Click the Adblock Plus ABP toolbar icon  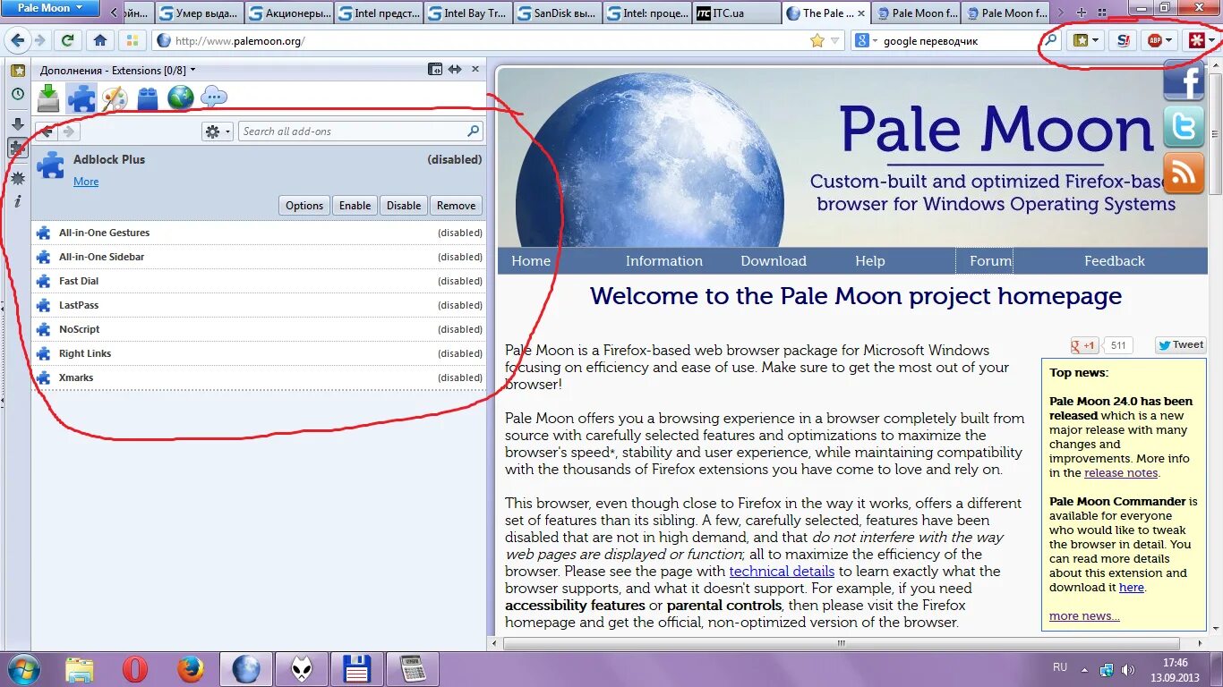[x=1155, y=40]
